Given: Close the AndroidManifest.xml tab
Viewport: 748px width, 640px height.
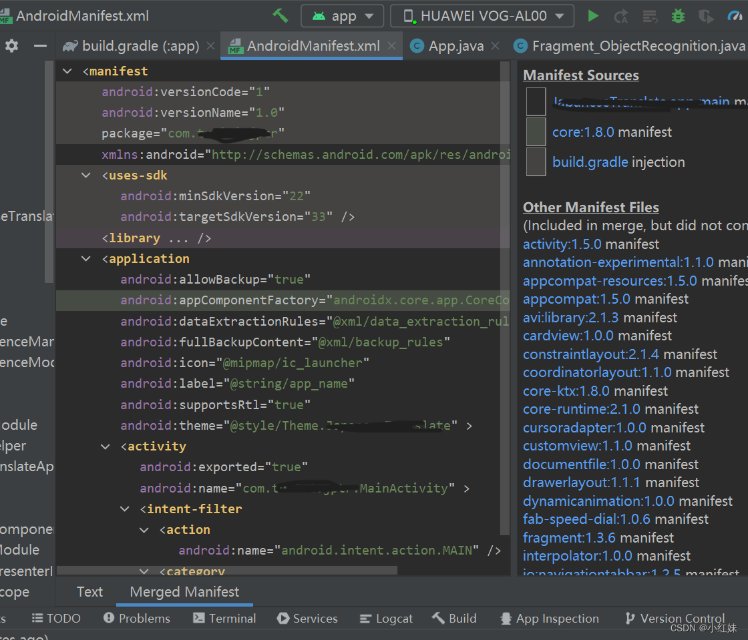Looking at the screenshot, I should point(391,46).
